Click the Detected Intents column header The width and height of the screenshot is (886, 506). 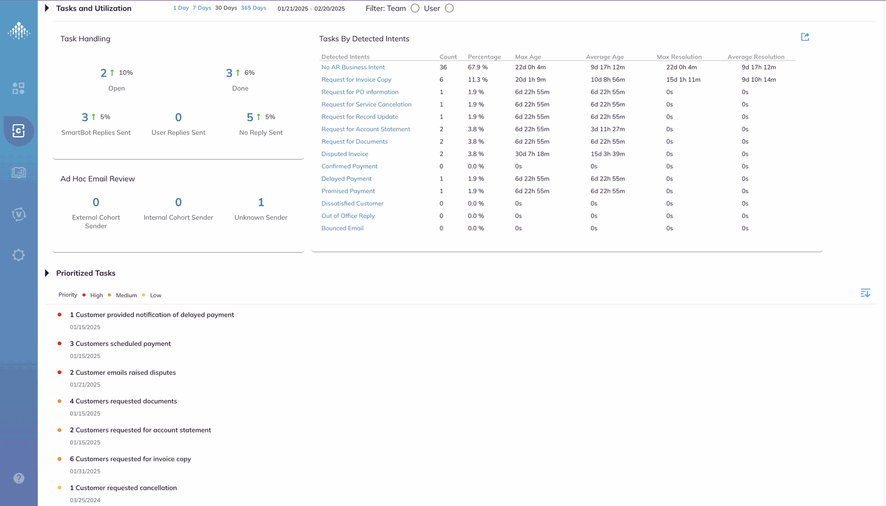click(x=346, y=57)
